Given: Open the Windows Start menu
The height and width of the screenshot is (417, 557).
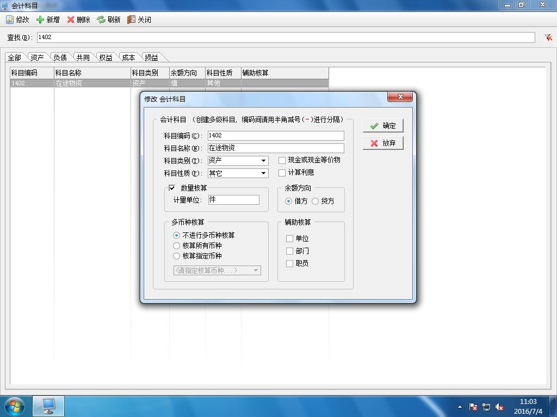Looking at the screenshot, I should click(14, 406).
